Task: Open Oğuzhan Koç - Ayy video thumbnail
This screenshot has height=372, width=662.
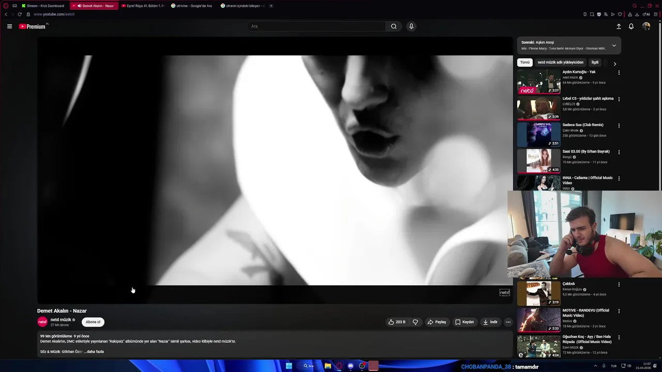Action: click(x=538, y=347)
